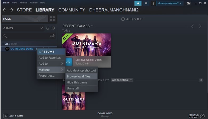Open the Friends menu
This screenshot has width=208, height=119.
(23, 3)
